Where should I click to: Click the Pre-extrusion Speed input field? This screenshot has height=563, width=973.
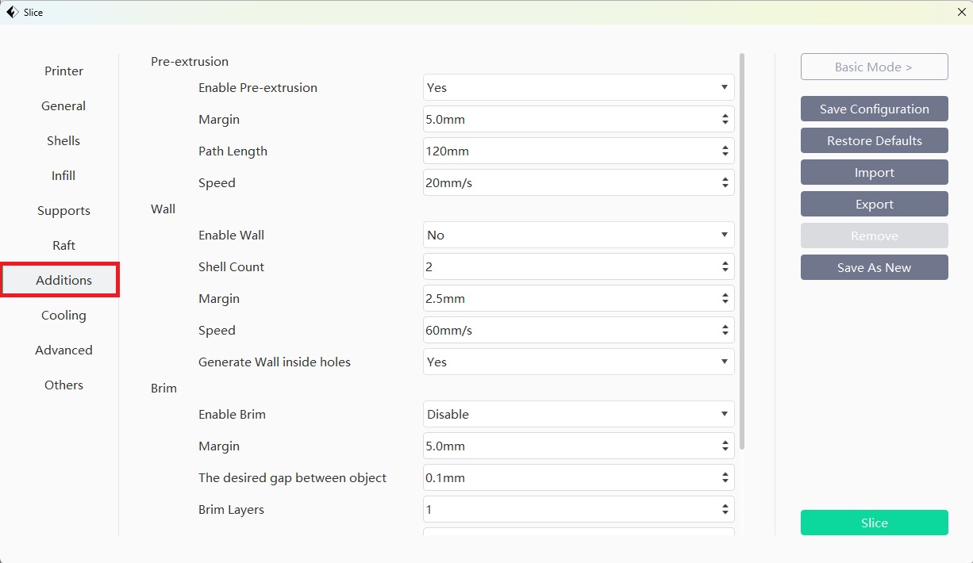[x=567, y=183]
